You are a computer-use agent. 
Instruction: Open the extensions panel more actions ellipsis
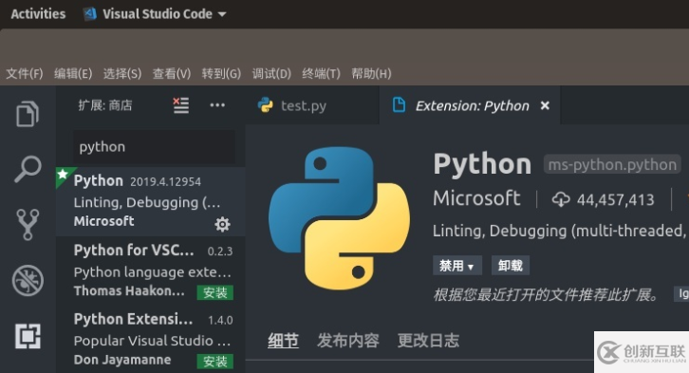point(217,105)
